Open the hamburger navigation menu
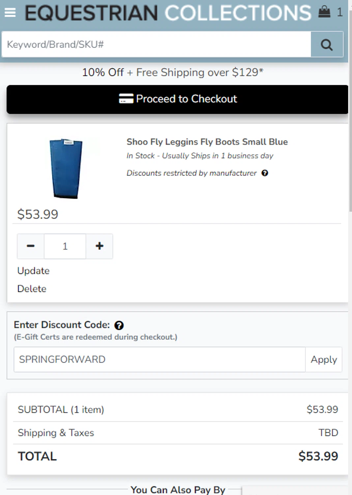The image size is (352, 495). [x=10, y=13]
